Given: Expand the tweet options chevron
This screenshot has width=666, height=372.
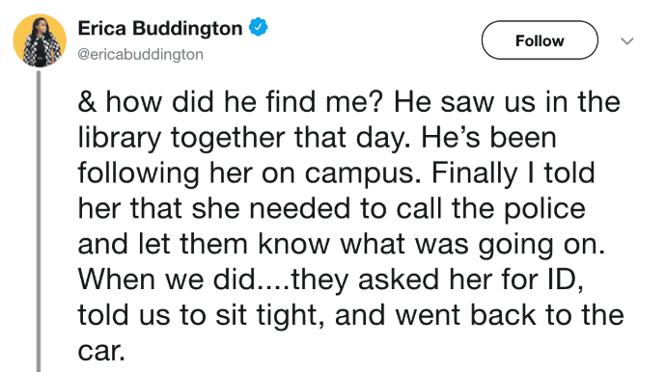Looking at the screenshot, I should [x=627, y=40].
